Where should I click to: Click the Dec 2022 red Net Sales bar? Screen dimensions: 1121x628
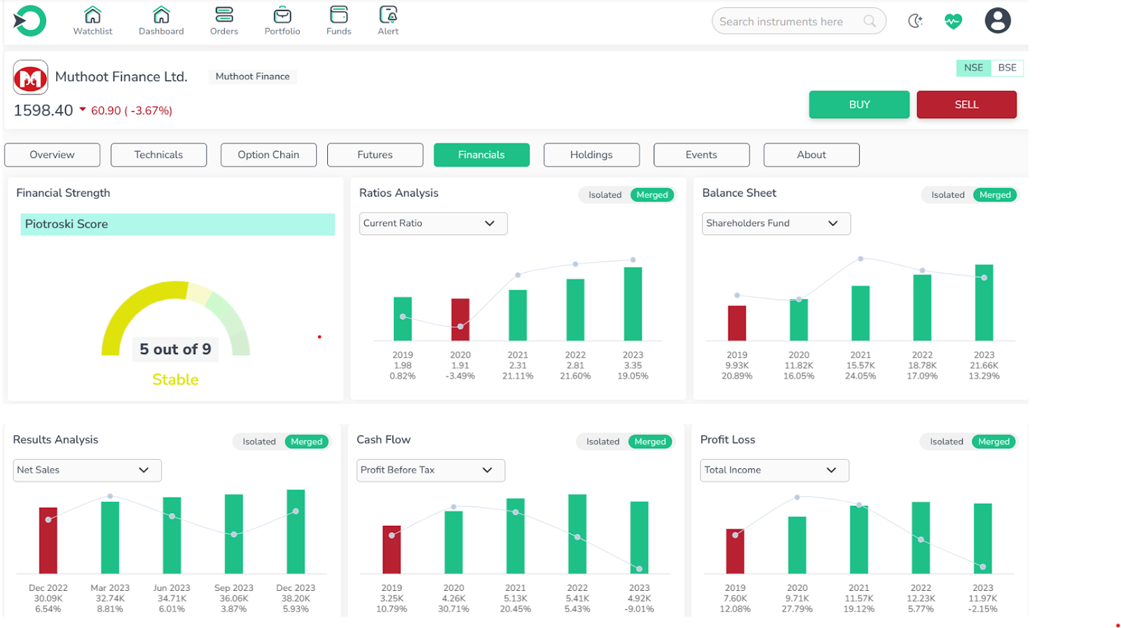[x=48, y=540]
